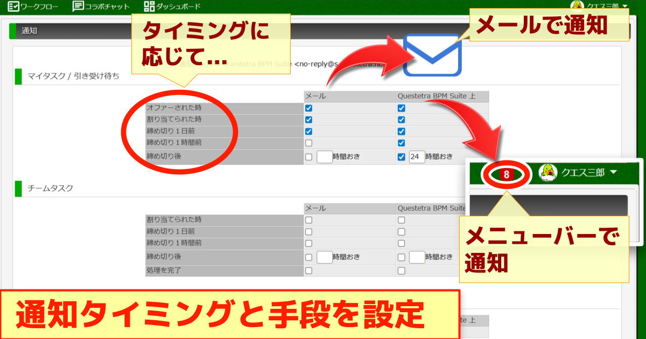
Task: Click avatar in the inset menu bar
Action: [x=549, y=173]
